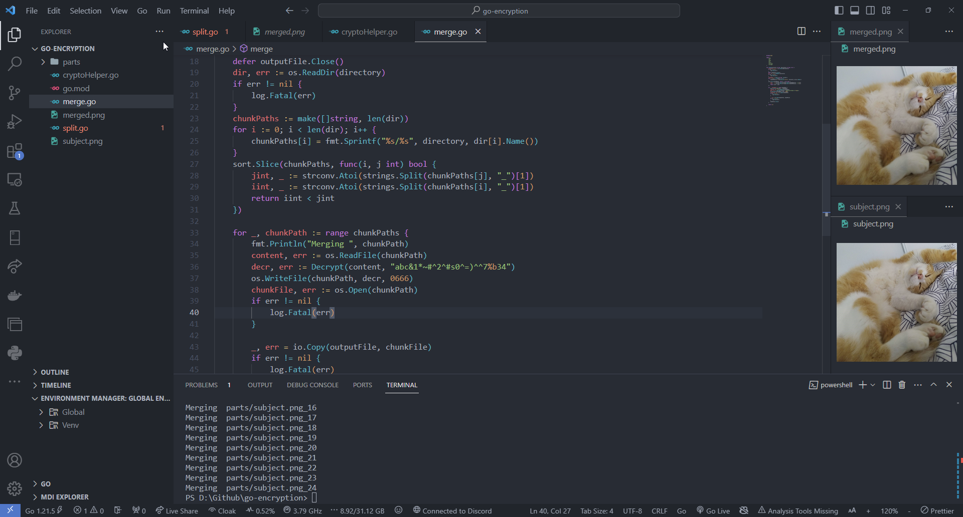Open the Docker view in activity bar
This screenshot has width=963, height=517.
pos(15,295)
